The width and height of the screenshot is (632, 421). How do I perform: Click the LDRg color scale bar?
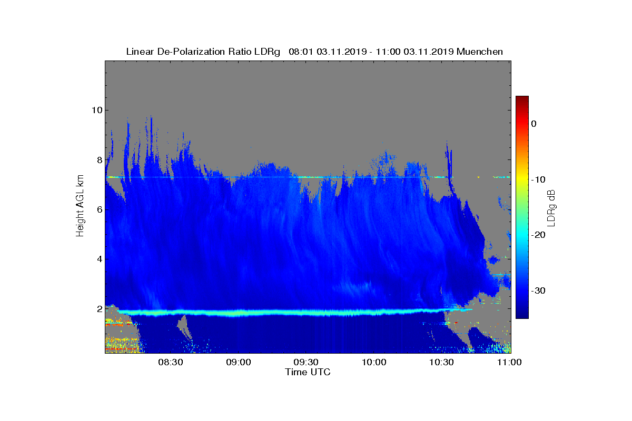[522, 207]
